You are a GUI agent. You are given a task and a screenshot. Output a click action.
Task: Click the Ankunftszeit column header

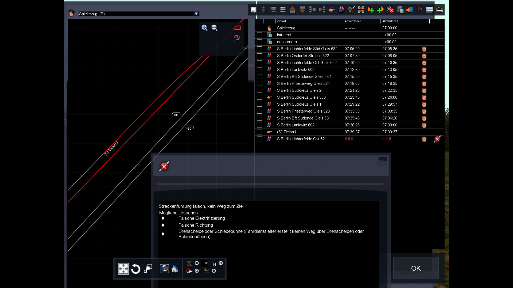coord(353,21)
